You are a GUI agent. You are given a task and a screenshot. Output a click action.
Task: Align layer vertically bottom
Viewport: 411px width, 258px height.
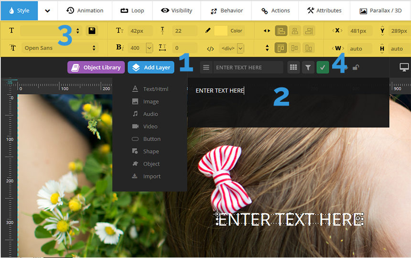pyautogui.click(x=309, y=48)
